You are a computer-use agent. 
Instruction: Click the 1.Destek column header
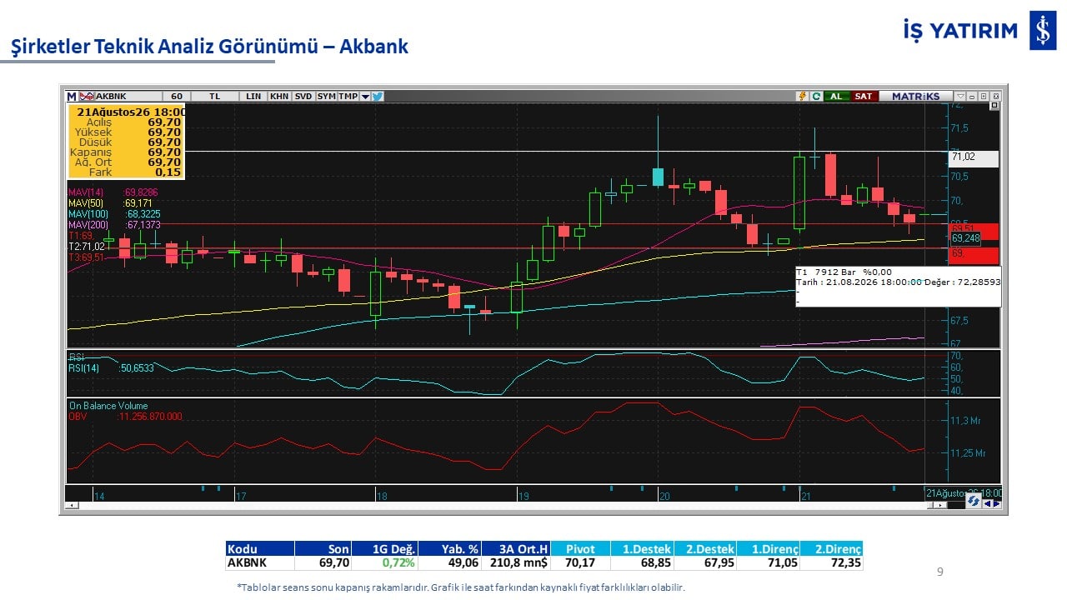(643, 549)
